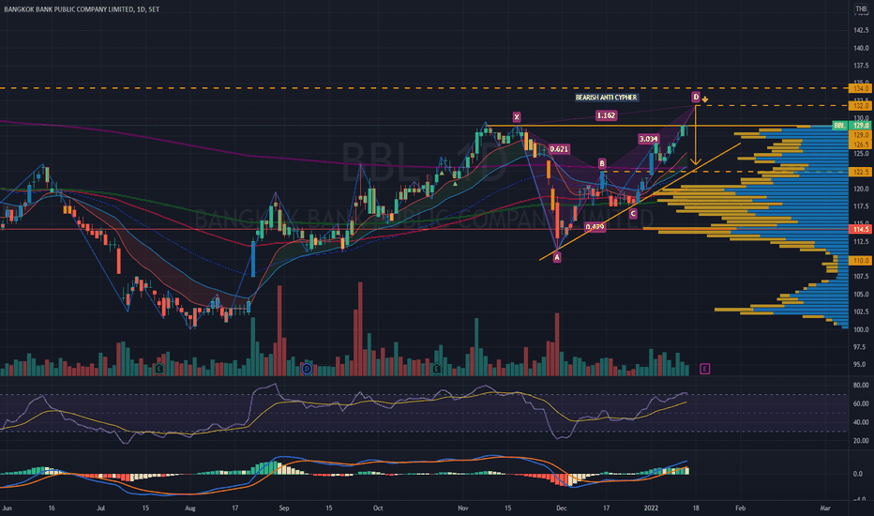This screenshot has height=516, width=874.
Task: Click the 100.0 price axis value
Action: (x=861, y=329)
